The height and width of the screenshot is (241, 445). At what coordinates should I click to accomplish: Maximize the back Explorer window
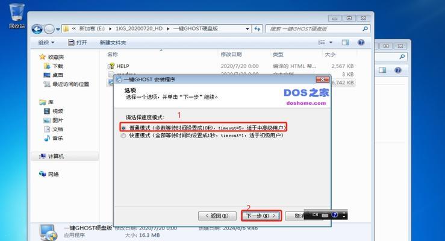coord(386,46)
